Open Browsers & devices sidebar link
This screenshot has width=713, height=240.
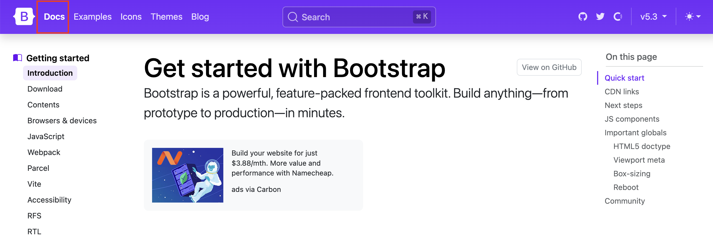(x=62, y=121)
